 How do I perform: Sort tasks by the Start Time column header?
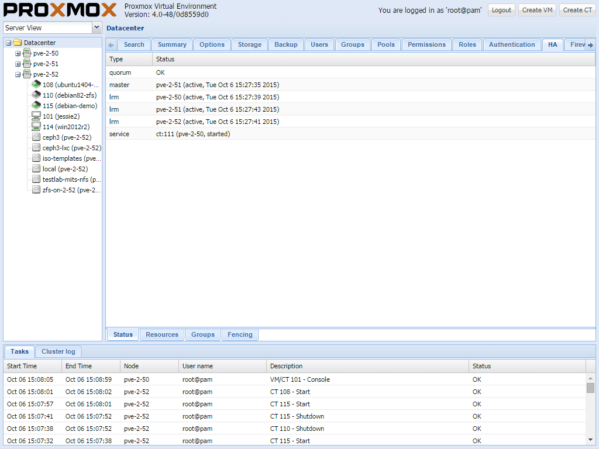[x=22, y=366]
